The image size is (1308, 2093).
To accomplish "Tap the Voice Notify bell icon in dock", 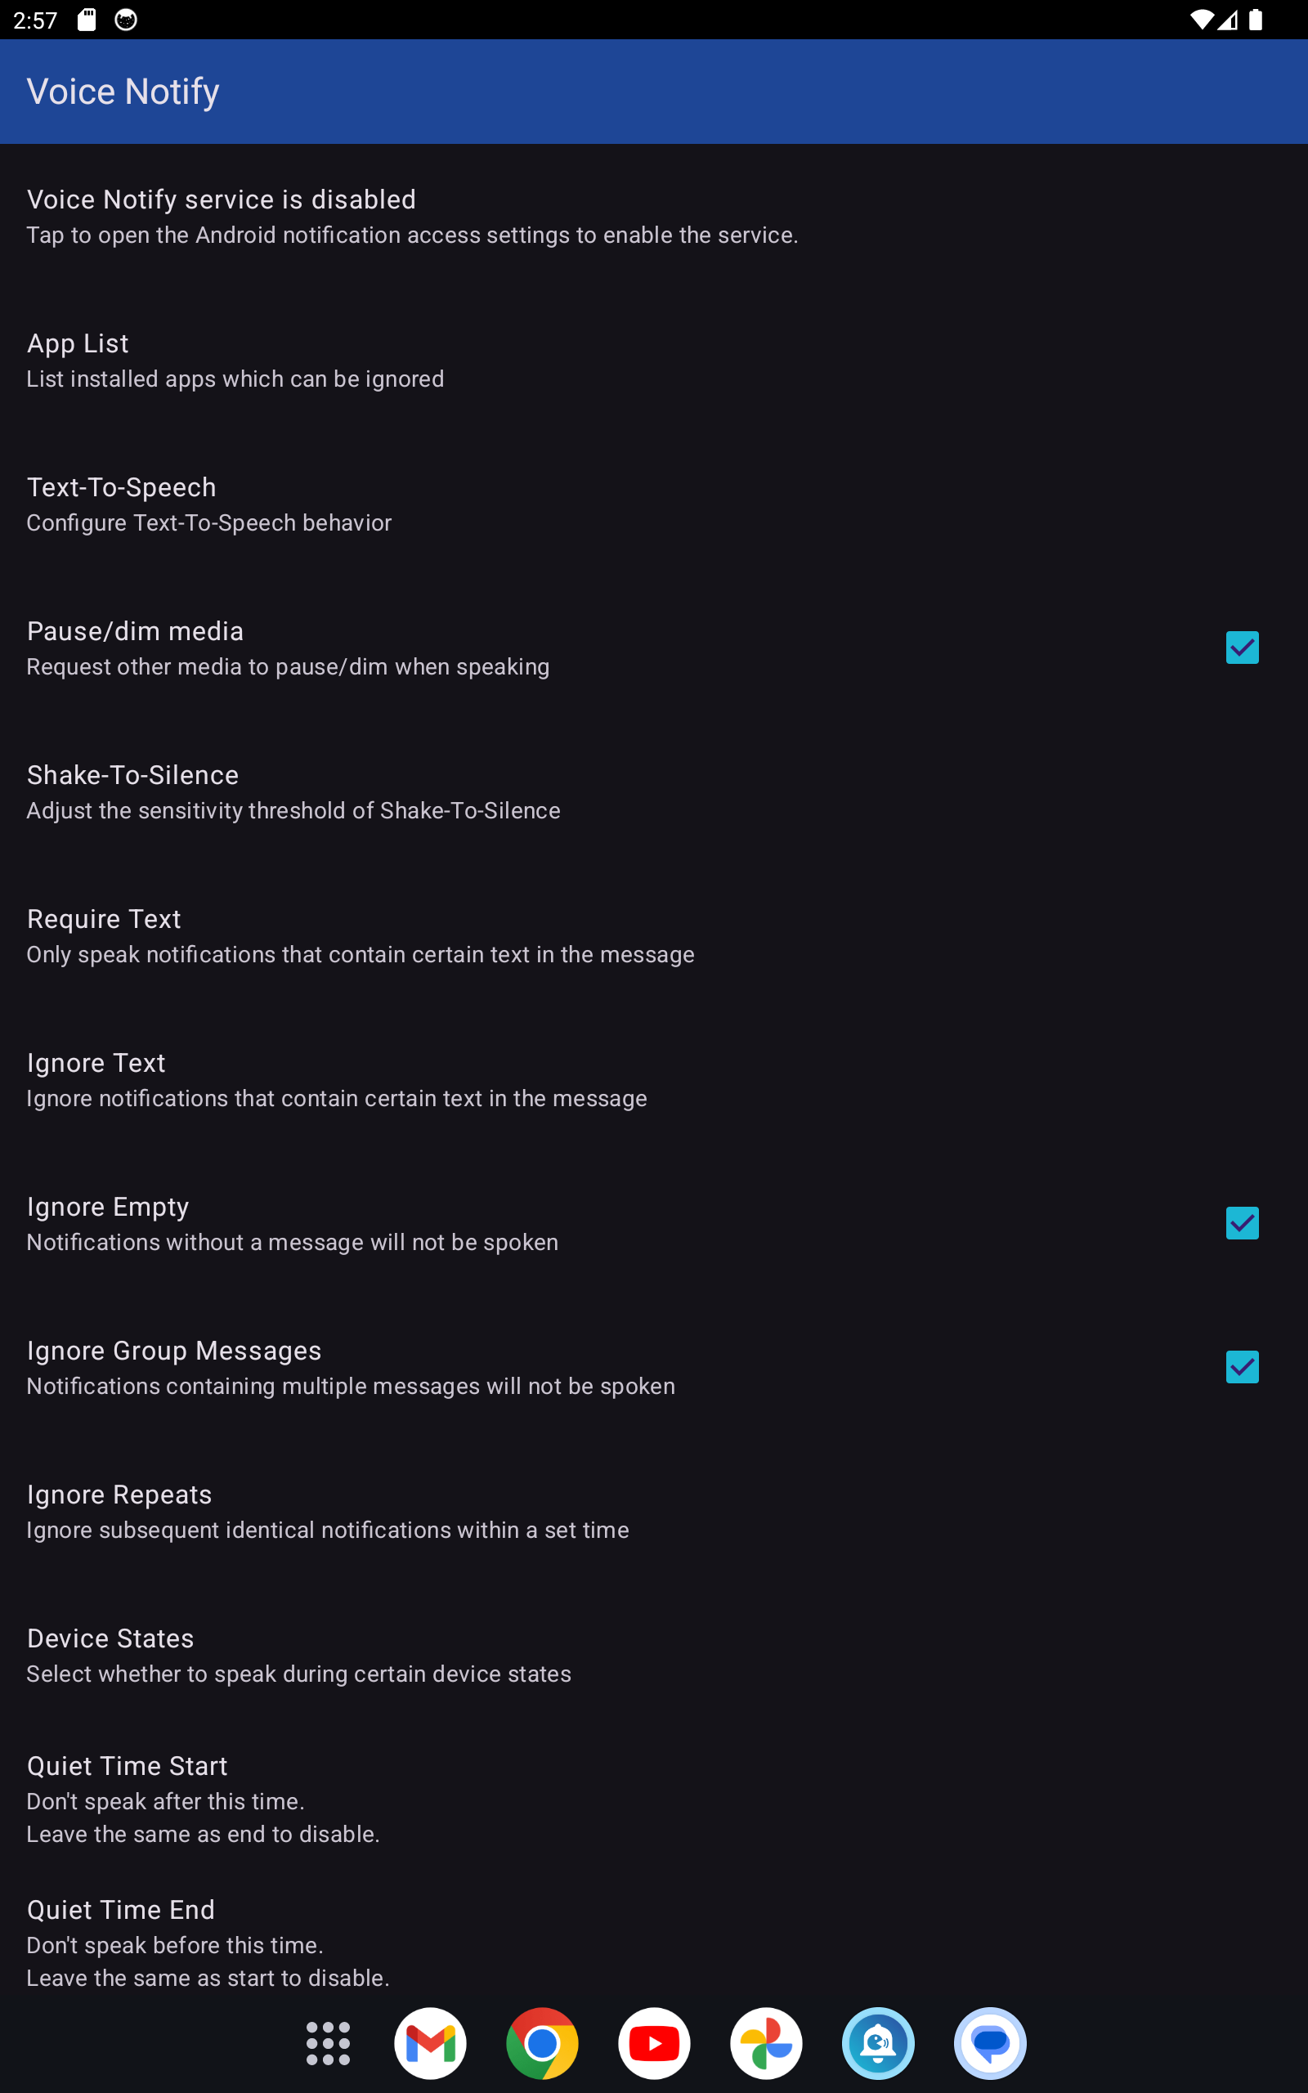I will pos(878,2043).
